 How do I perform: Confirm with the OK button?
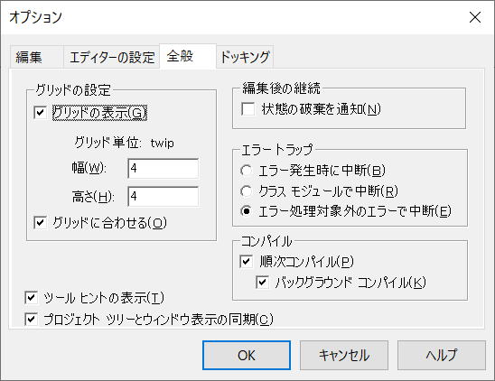click(x=247, y=355)
